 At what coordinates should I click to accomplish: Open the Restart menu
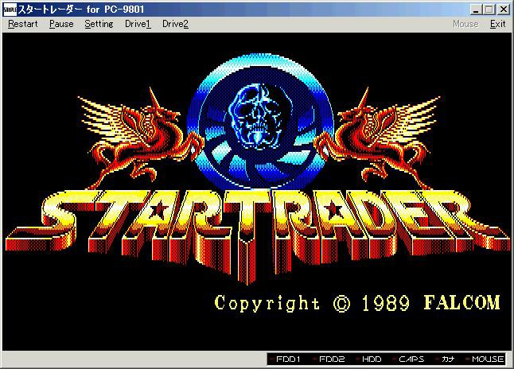point(23,24)
